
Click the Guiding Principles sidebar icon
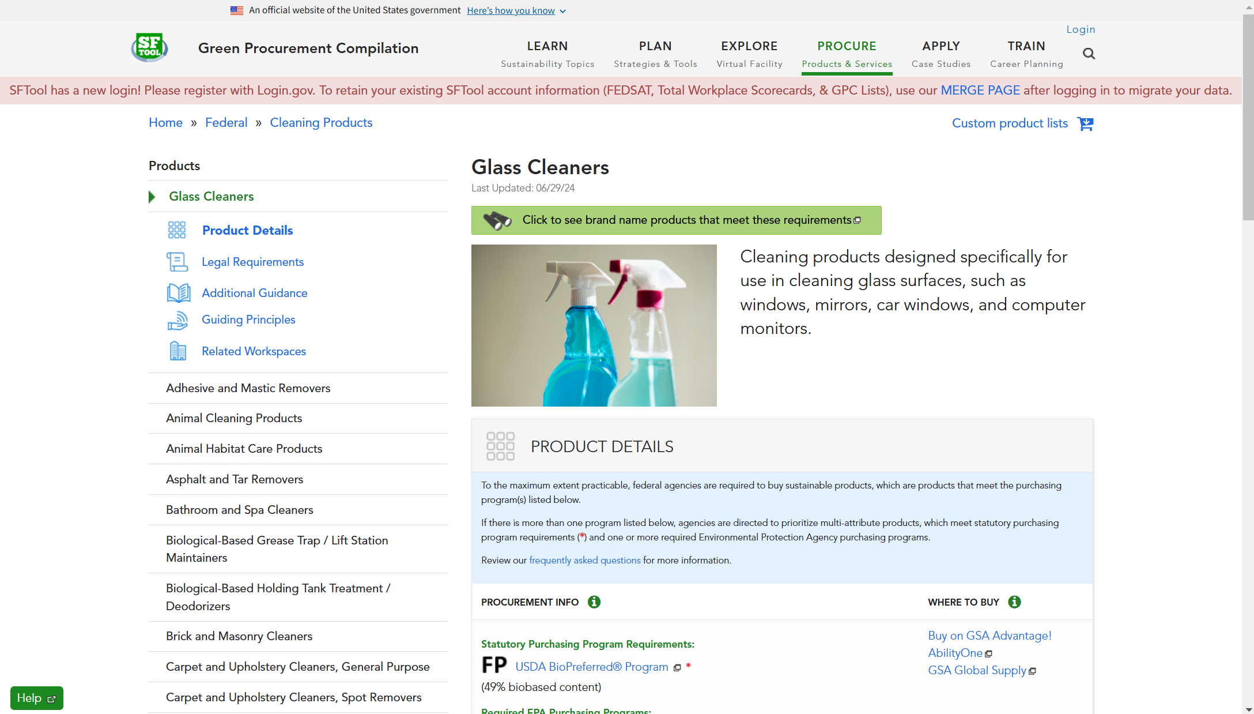pos(177,320)
